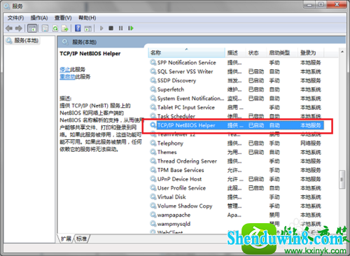Select the UPnP Device Host name

point(179,179)
